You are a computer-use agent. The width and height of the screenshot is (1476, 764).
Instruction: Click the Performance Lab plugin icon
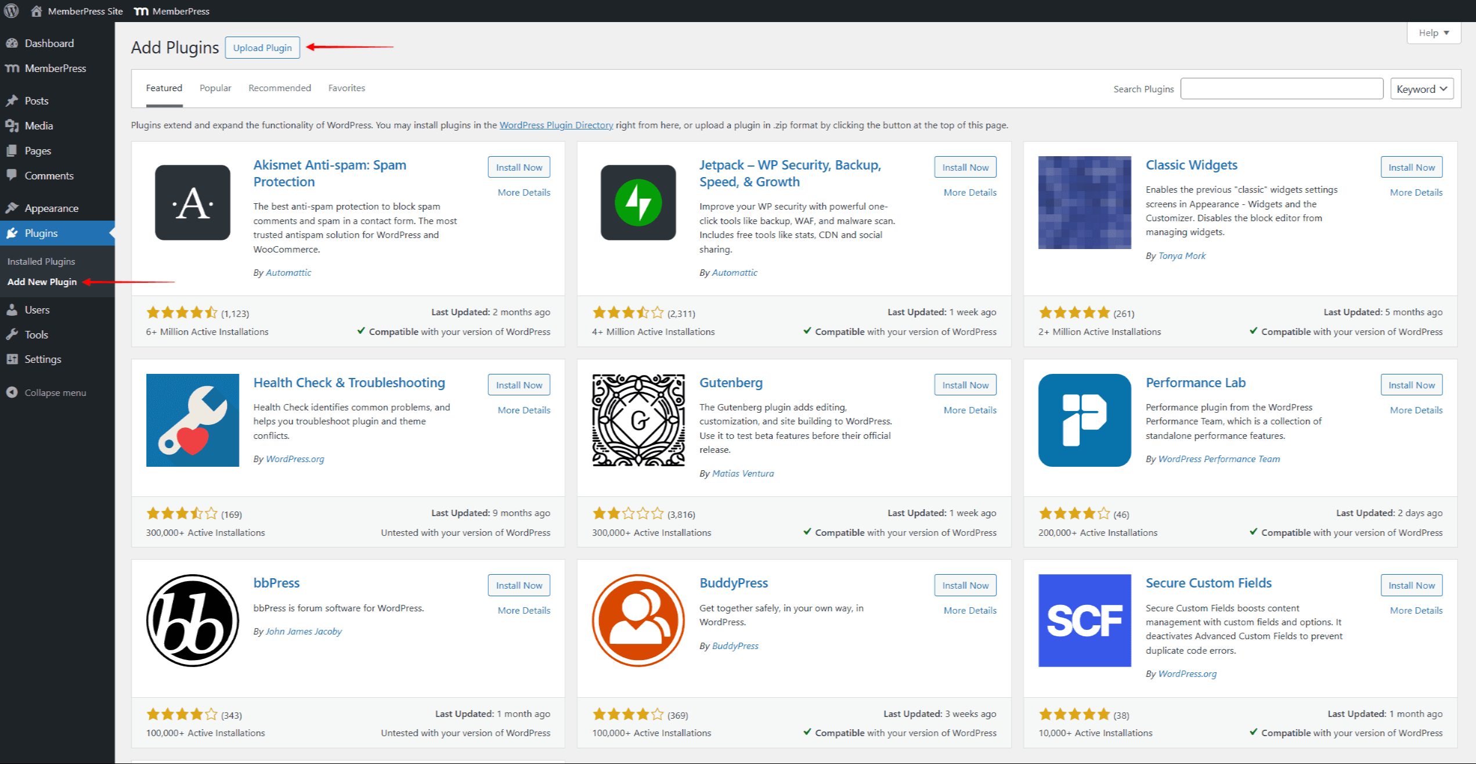click(x=1084, y=420)
